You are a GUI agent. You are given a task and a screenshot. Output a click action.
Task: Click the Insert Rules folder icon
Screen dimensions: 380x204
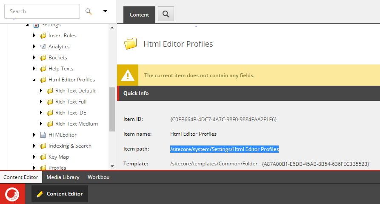point(43,36)
